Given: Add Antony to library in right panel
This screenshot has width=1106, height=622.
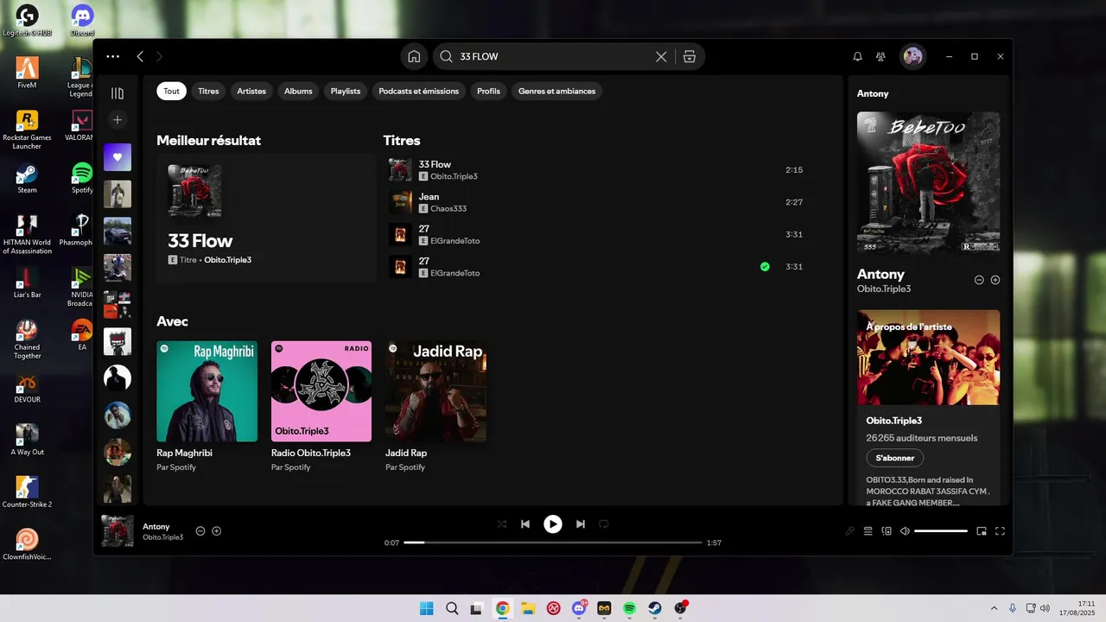Looking at the screenshot, I should (x=995, y=280).
